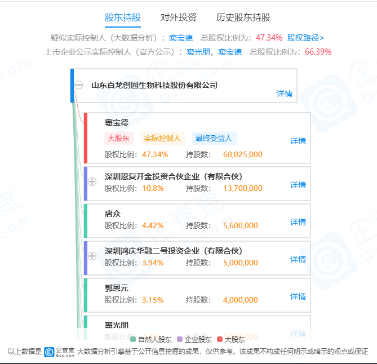Open 窦光朋 link in official controller line

point(198,52)
